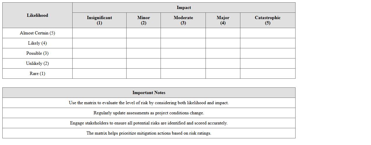Image resolution: width=371 pixels, height=145 pixels.
Task: Select the Catastrophic (5) column header
Action: pyautogui.click(x=268, y=20)
